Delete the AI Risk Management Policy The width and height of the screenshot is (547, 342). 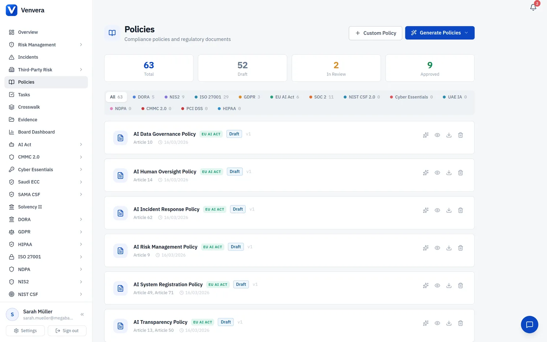pyautogui.click(x=461, y=248)
